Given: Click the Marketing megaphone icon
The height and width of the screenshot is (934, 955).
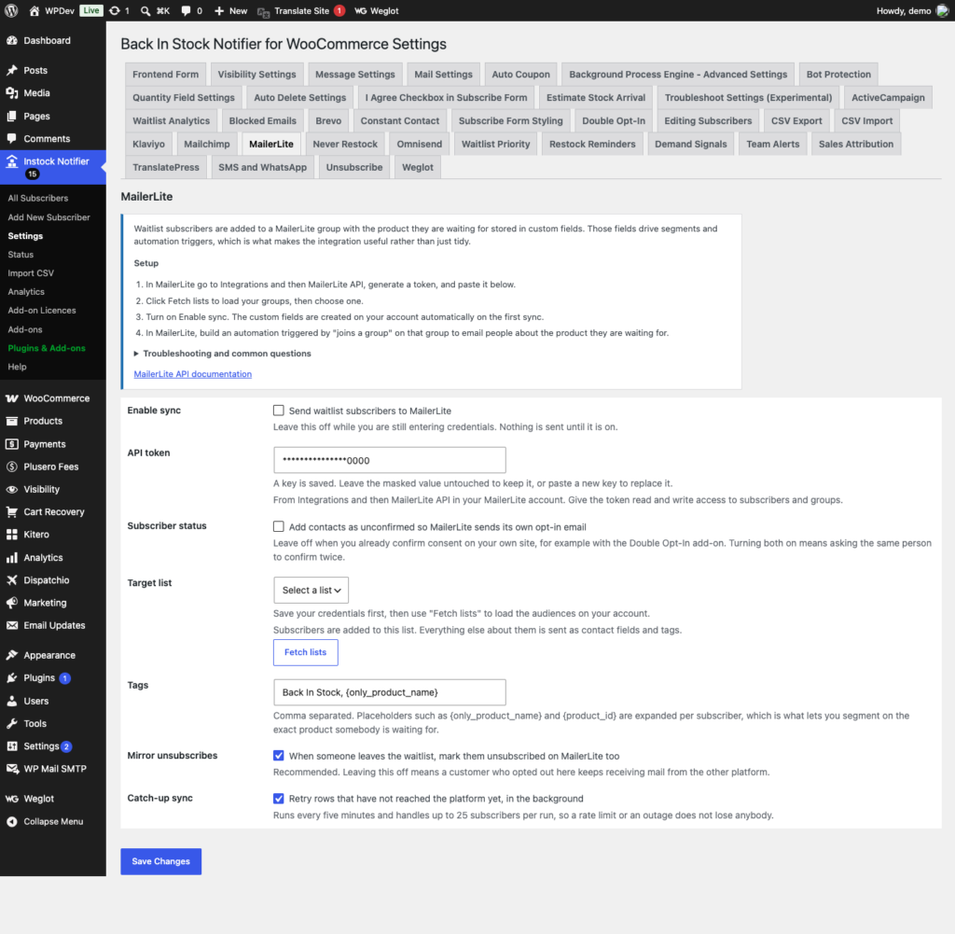Looking at the screenshot, I should click(11, 603).
